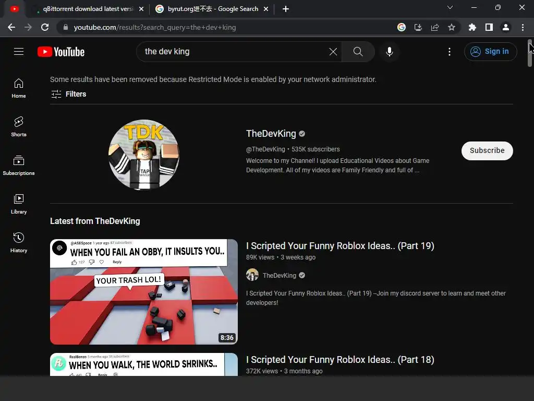The image size is (534, 401).
Task: Click the browser forward arrow
Action: click(28, 27)
